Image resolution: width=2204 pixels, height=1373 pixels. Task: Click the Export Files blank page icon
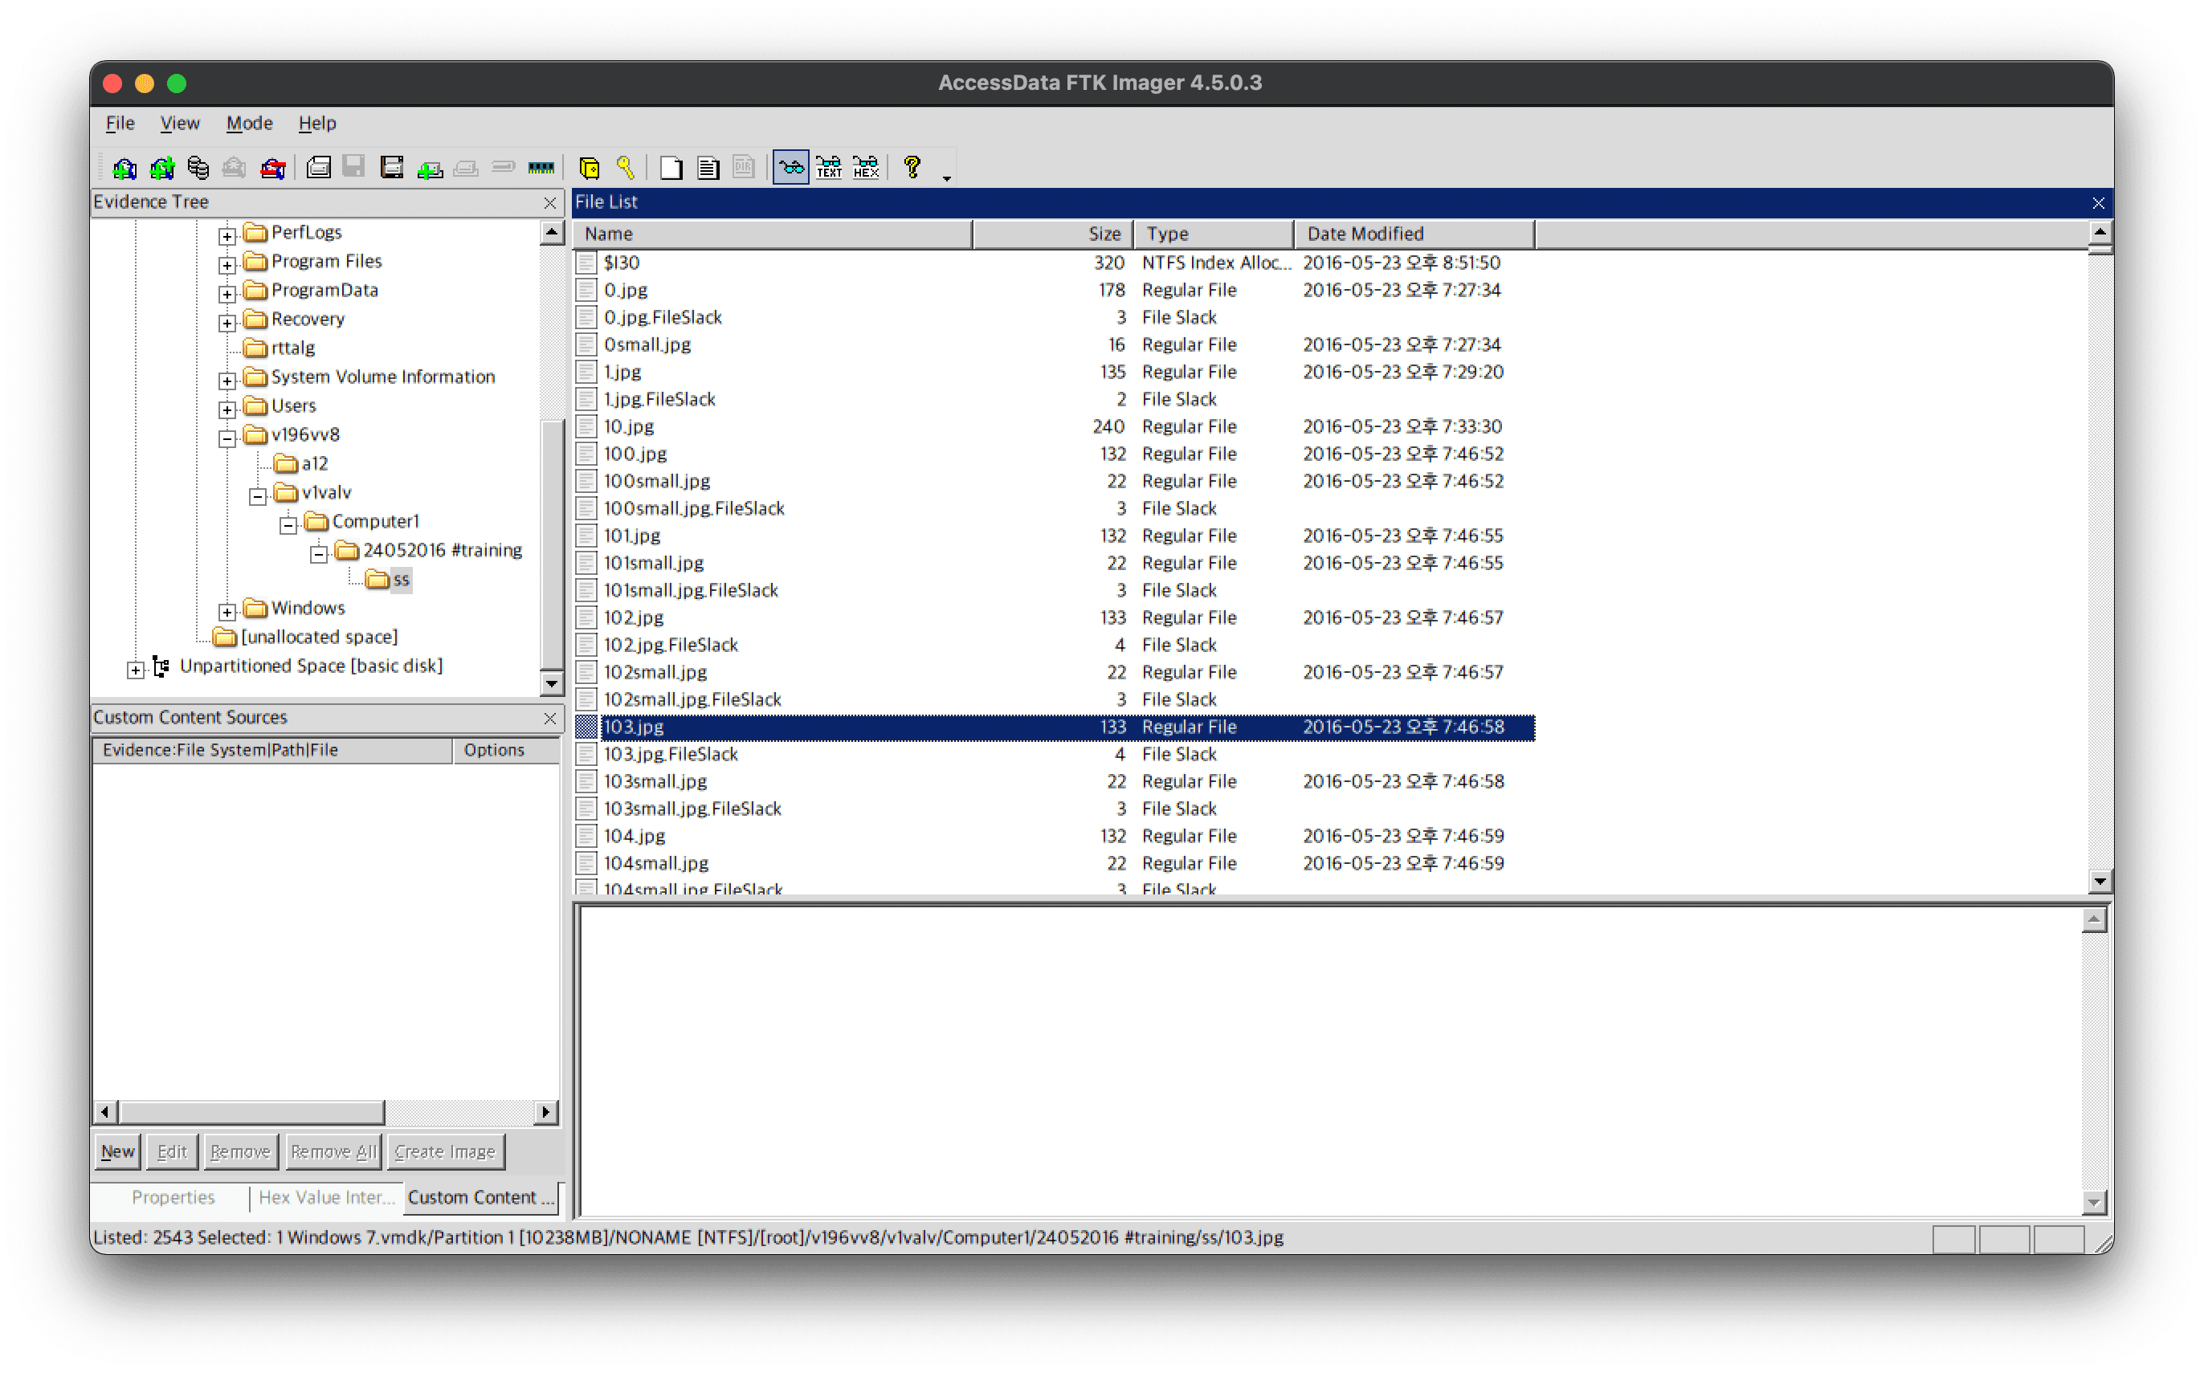coord(671,168)
